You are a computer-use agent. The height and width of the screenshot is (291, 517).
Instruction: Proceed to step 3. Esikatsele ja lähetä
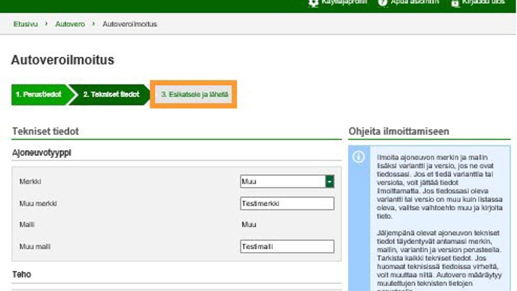coord(194,94)
